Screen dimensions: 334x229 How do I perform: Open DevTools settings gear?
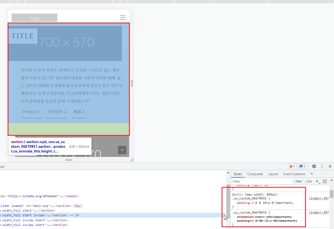pyautogui.click(x=314, y=166)
